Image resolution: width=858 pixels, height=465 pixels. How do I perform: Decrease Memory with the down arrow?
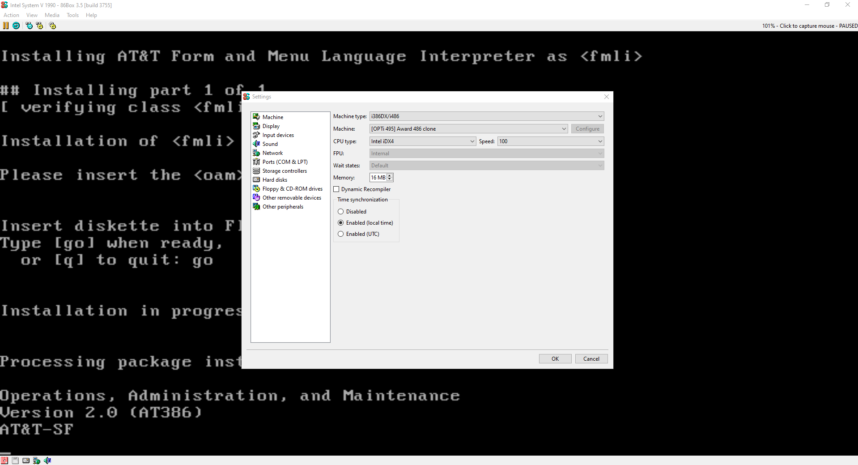click(x=390, y=179)
